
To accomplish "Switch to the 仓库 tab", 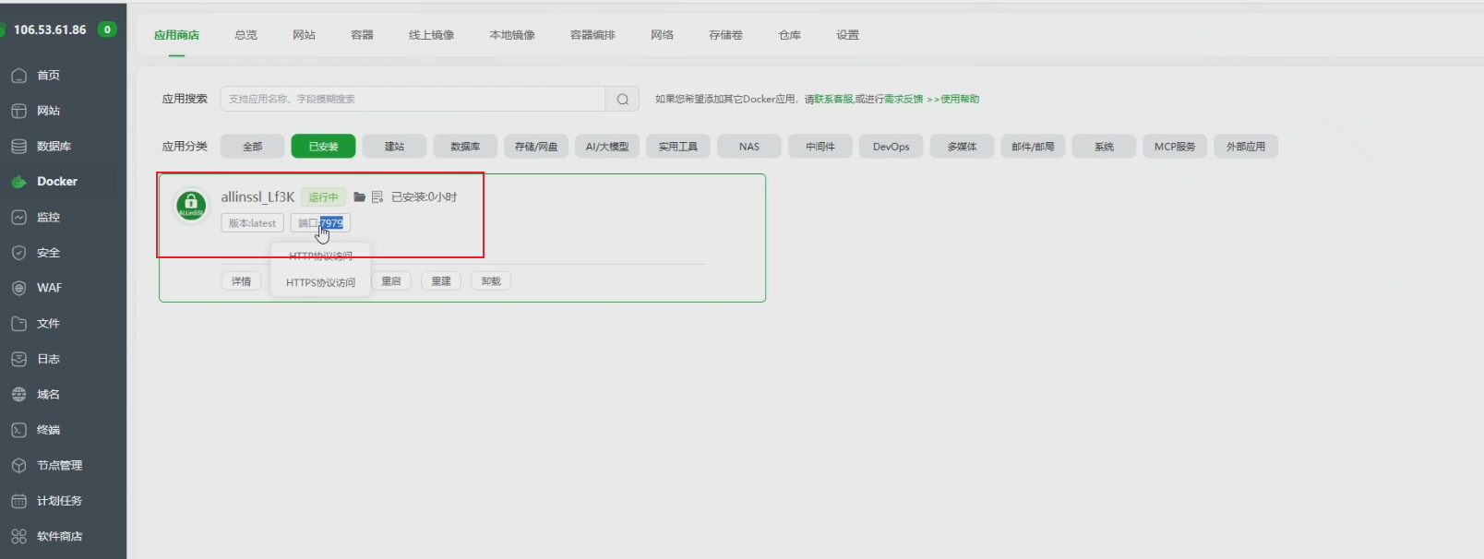I will (x=789, y=35).
